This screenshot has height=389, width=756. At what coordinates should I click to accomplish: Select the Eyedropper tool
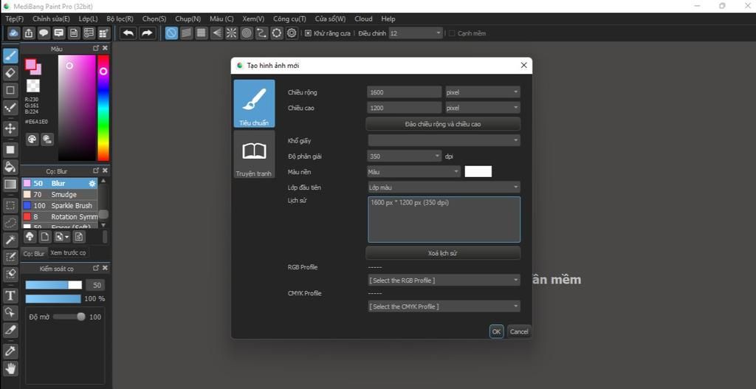click(10, 351)
